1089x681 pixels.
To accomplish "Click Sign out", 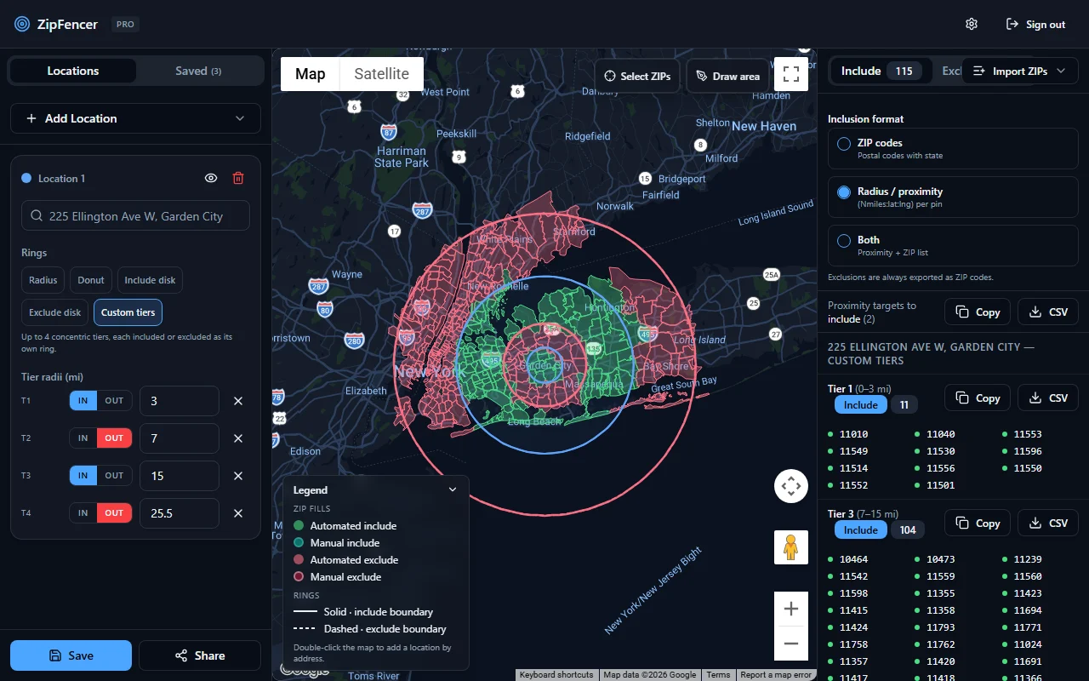I will tap(1035, 24).
